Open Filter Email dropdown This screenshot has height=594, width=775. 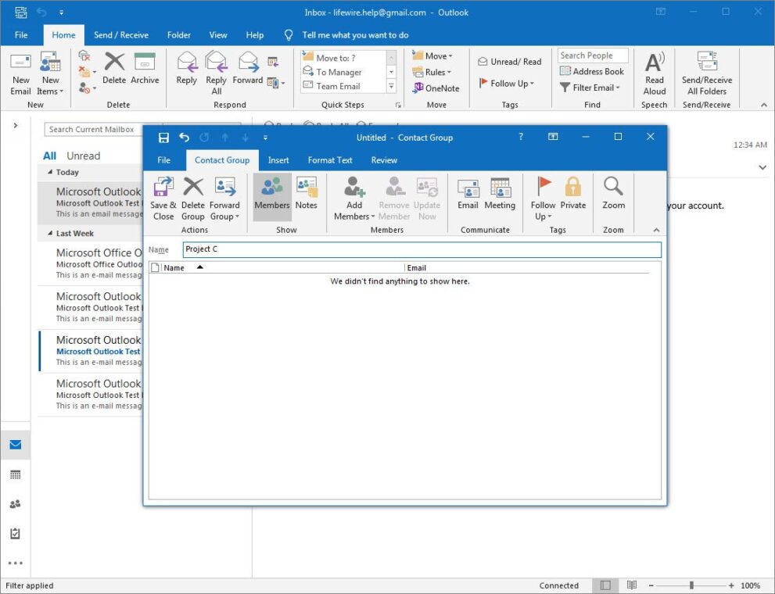point(590,88)
